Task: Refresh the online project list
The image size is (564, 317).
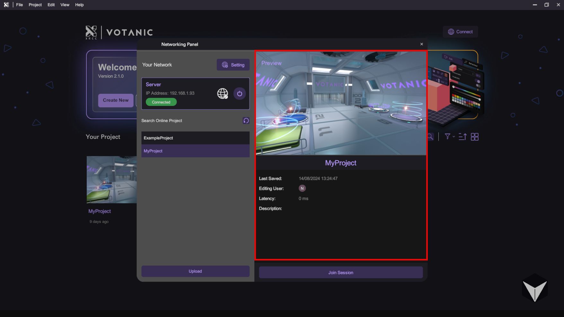Action: pyautogui.click(x=246, y=120)
